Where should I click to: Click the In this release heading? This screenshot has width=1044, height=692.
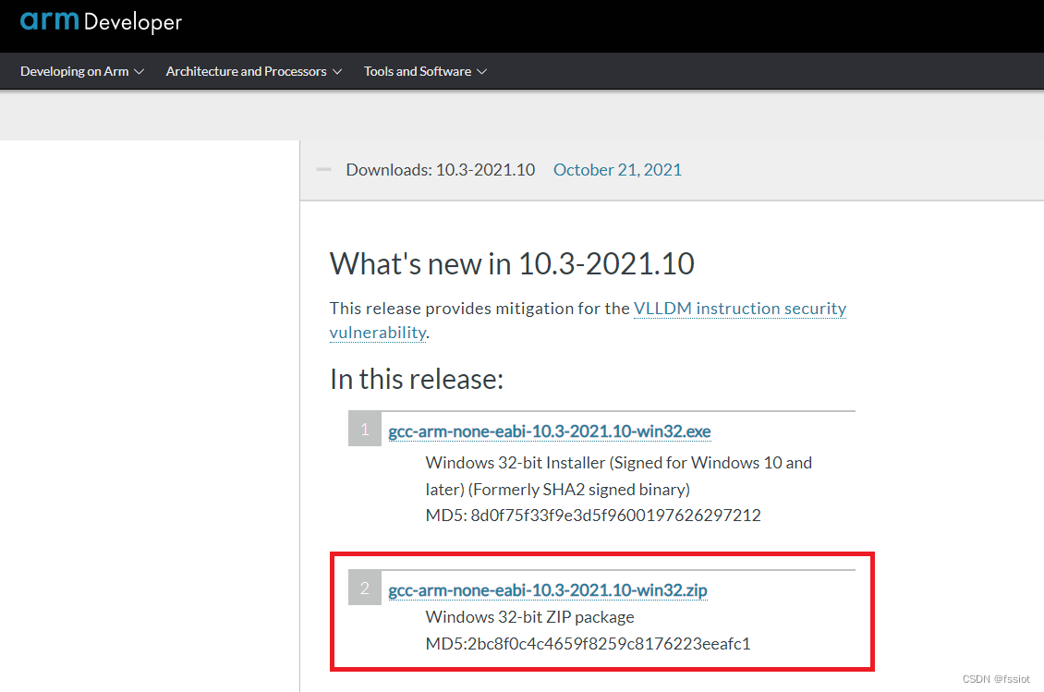click(416, 380)
